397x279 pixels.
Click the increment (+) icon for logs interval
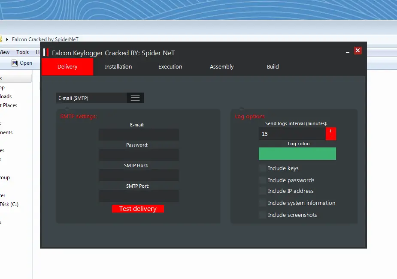330,130
